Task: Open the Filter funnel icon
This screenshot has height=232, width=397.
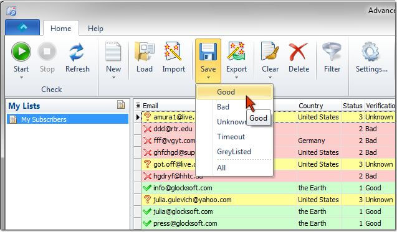Action: [332, 52]
